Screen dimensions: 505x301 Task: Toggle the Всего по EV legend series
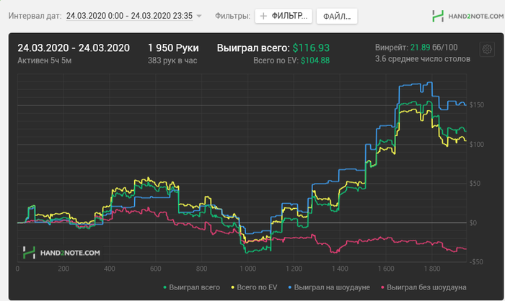(254, 287)
